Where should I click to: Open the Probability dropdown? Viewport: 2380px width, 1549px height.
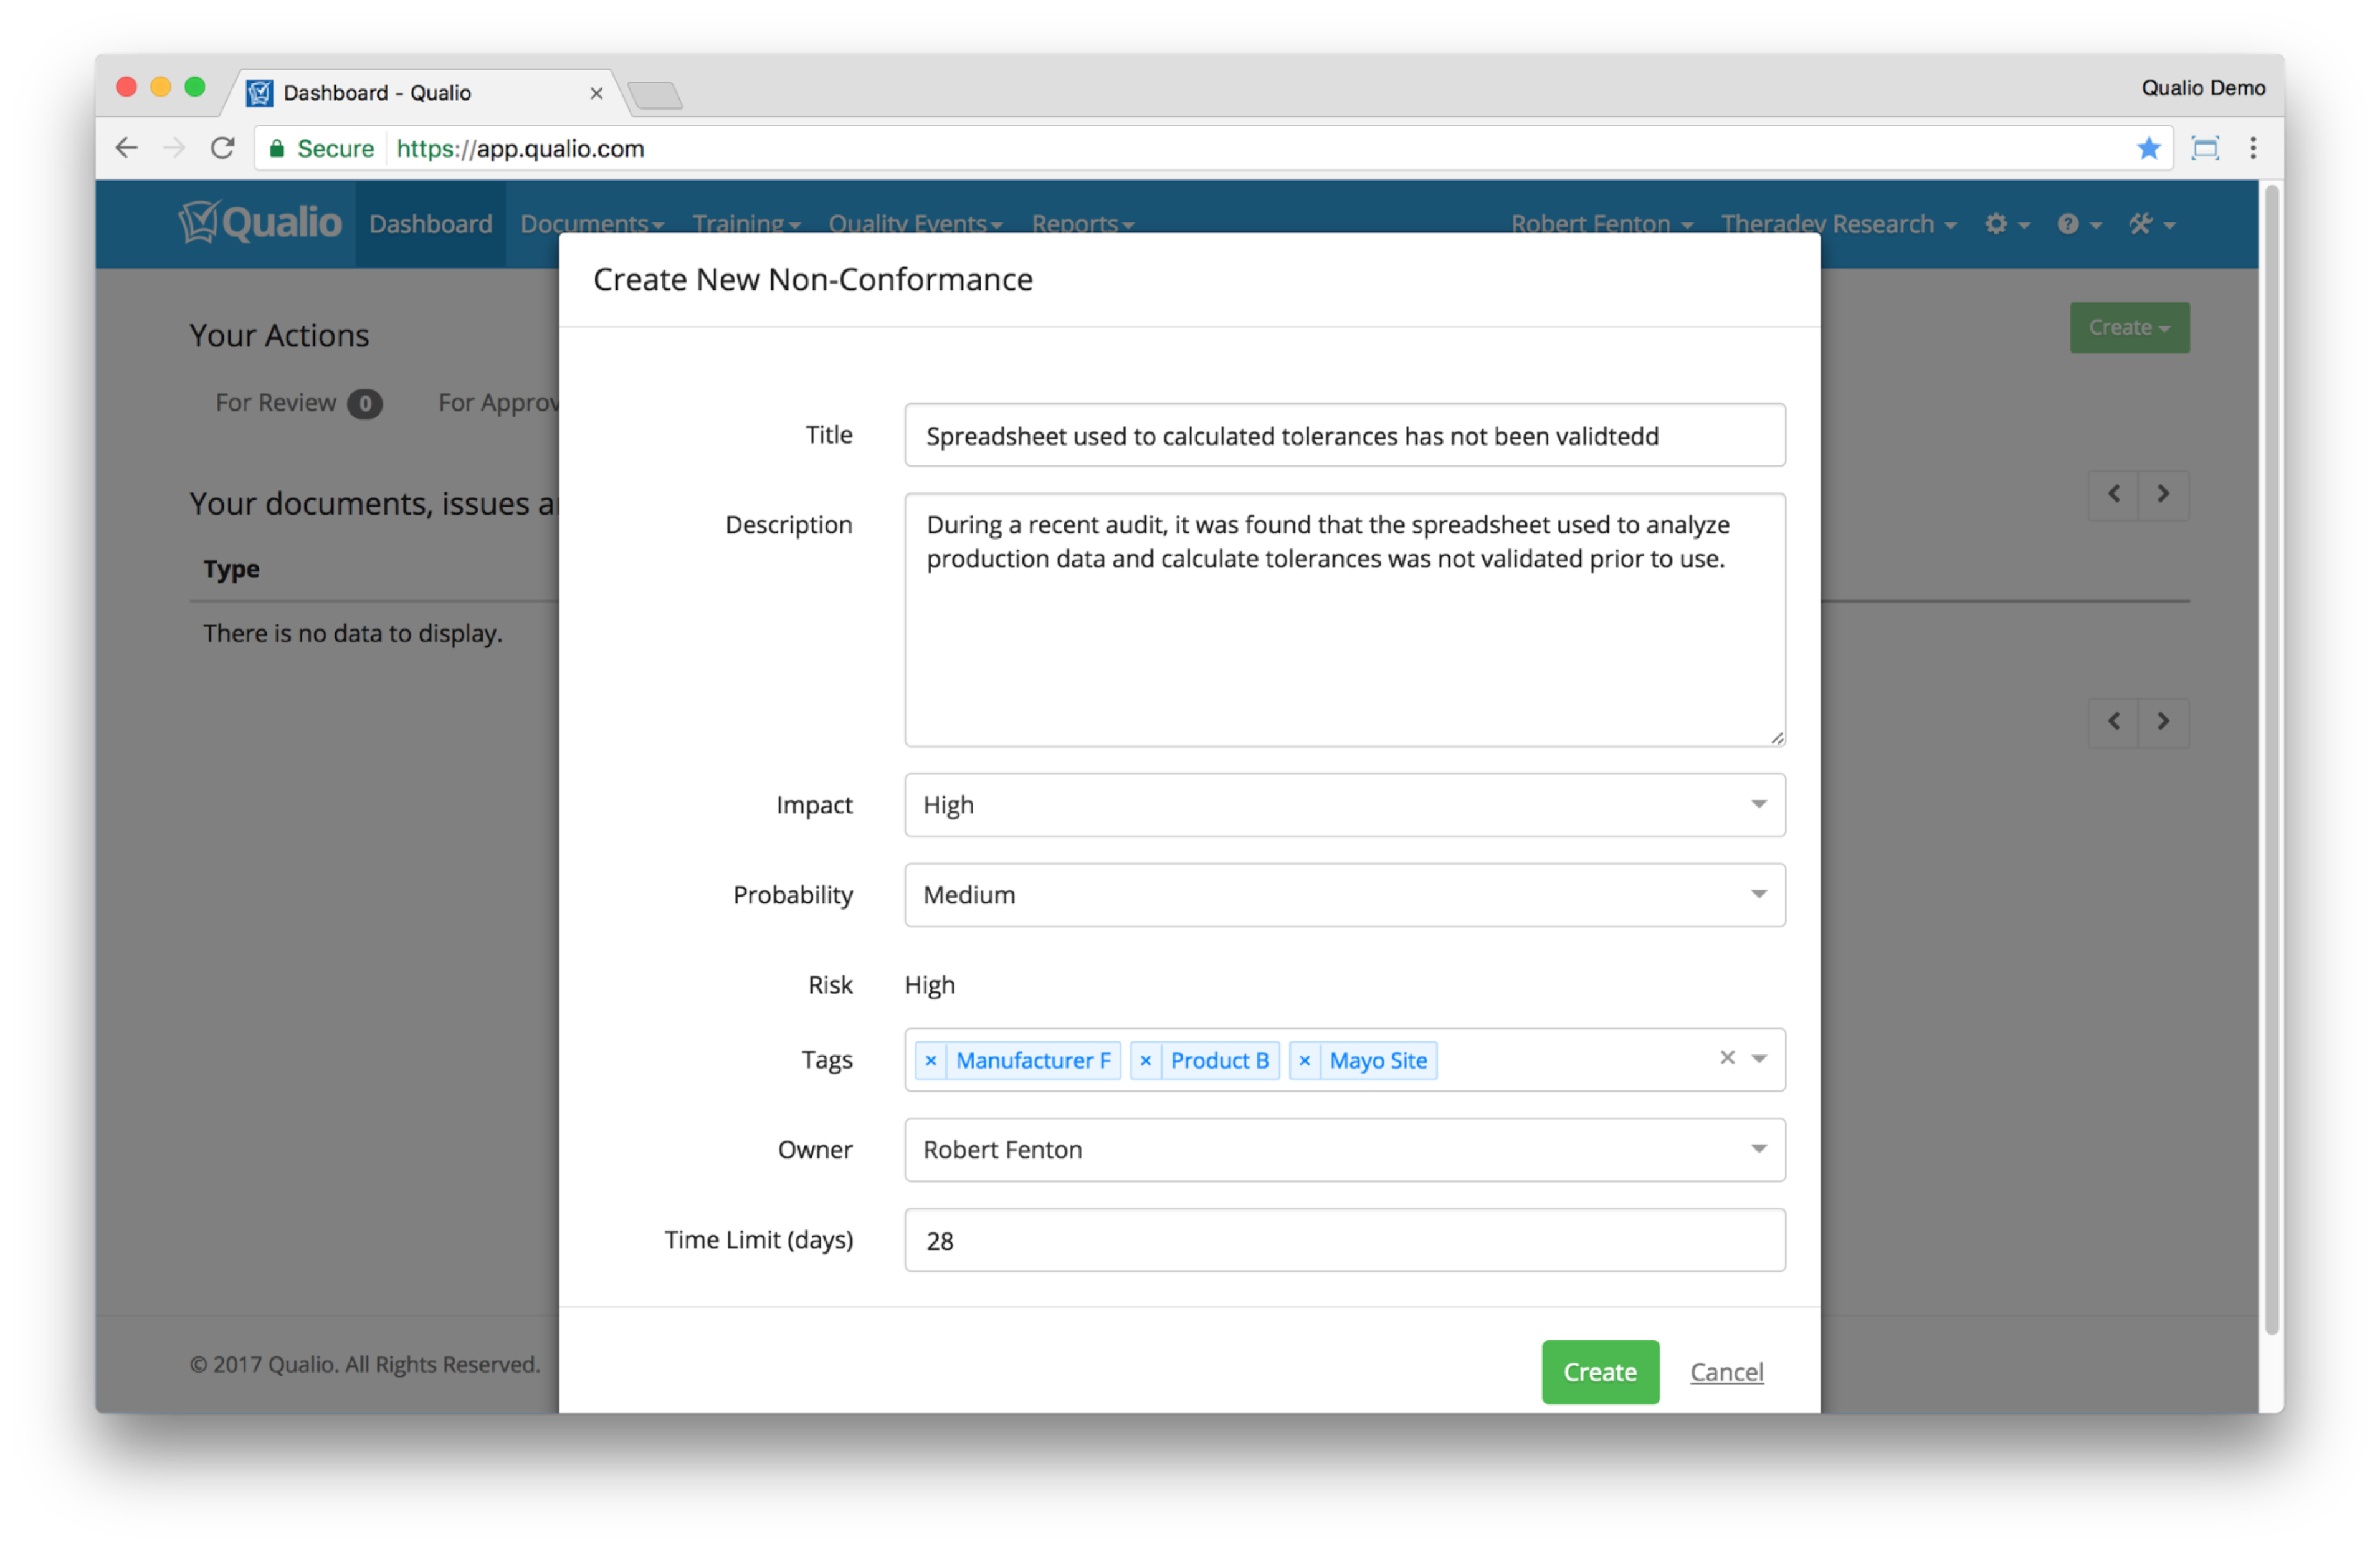click(1344, 895)
